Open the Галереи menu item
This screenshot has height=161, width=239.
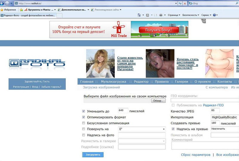(181, 82)
